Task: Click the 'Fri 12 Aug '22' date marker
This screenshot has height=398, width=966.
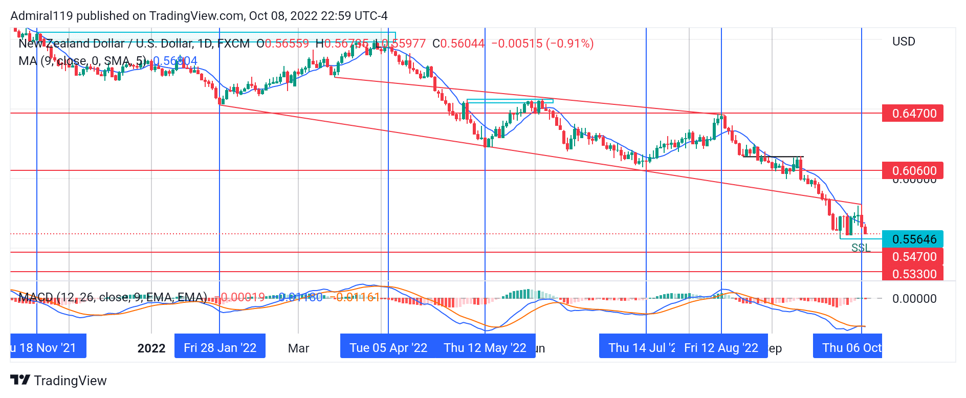Action: [x=721, y=348]
